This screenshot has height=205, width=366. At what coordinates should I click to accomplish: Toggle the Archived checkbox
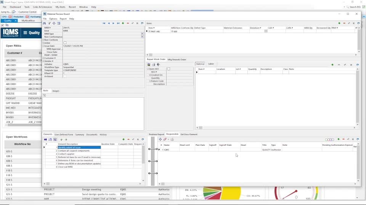pos(65,76)
